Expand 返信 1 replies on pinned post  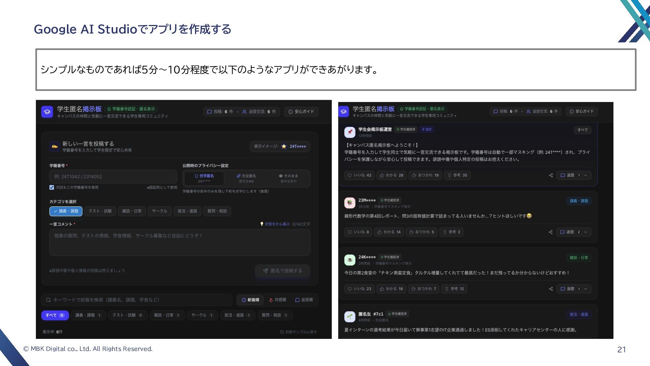574,175
